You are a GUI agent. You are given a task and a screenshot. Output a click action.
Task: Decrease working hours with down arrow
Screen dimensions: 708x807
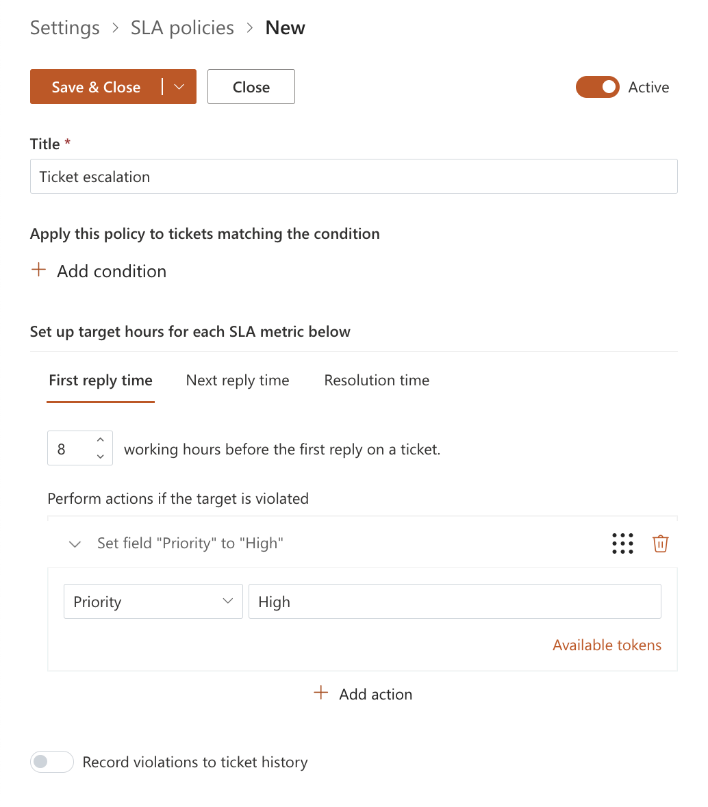click(101, 457)
